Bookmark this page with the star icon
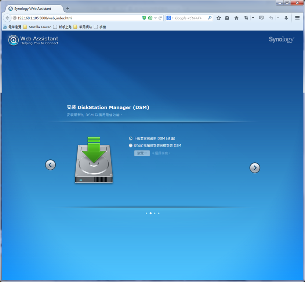This screenshot has width=305, height=282. [219, 18]
